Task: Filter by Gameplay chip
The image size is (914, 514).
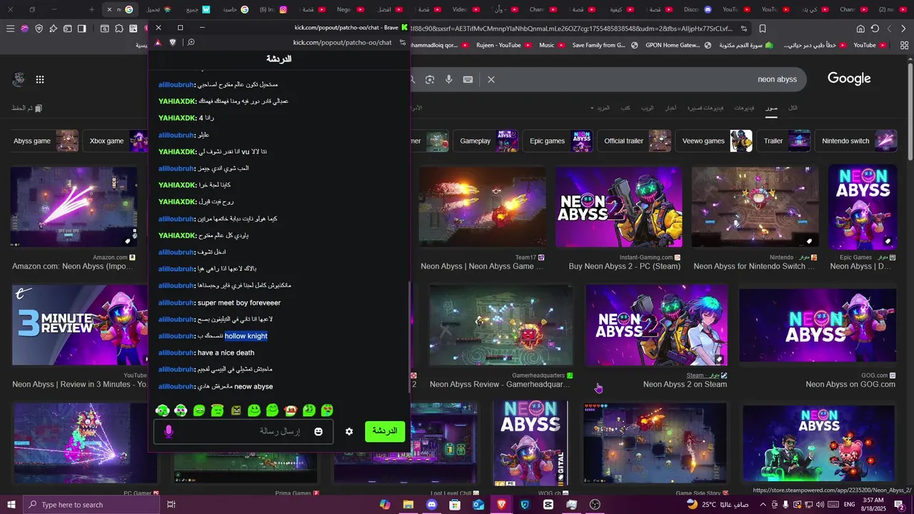Action: (x=486, y=141)
